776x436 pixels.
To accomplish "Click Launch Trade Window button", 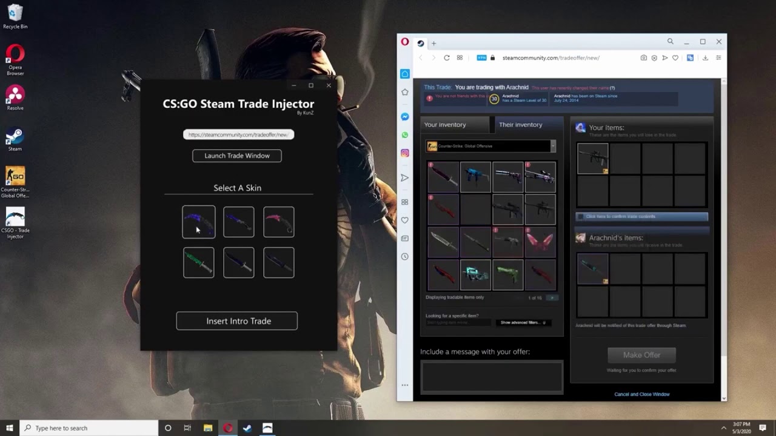I will [237, 156].
